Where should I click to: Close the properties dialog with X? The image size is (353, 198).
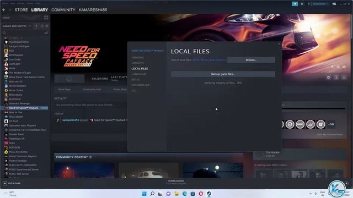(279, 44)
